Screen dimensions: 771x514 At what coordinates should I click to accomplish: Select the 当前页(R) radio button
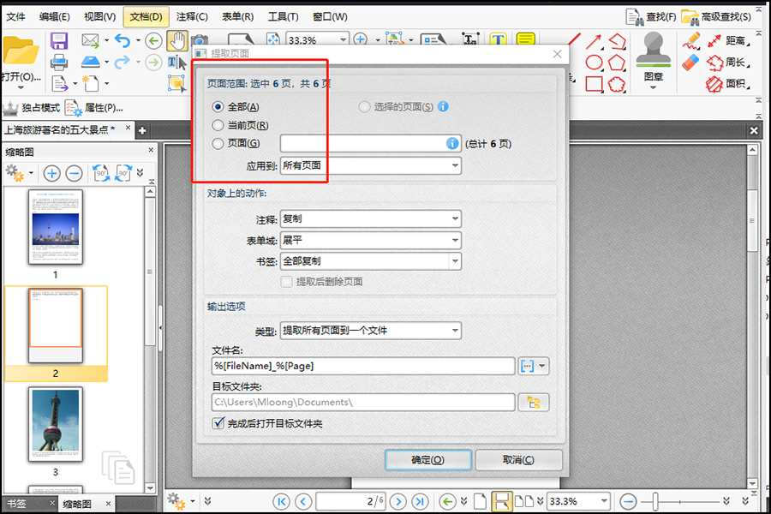(x=218, y=125)
